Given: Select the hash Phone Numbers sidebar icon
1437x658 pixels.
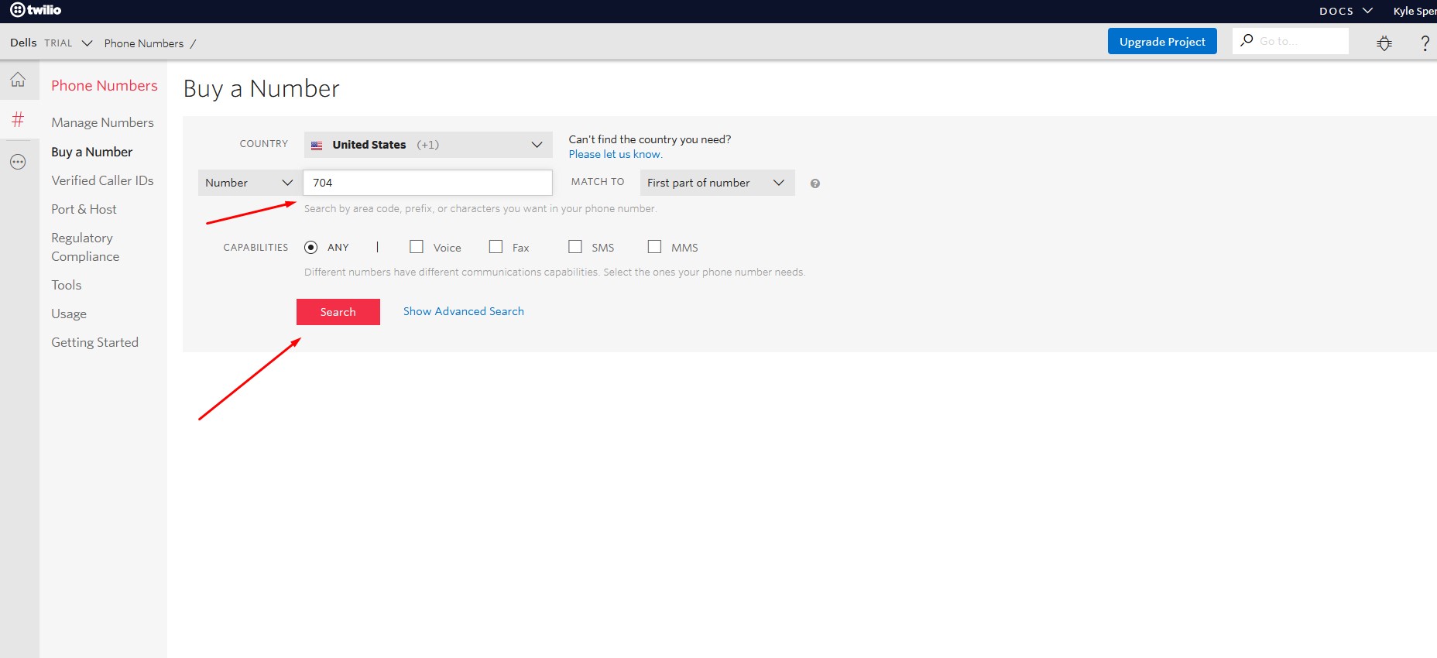Looking at the screenshot, I should tap(18, 120).
